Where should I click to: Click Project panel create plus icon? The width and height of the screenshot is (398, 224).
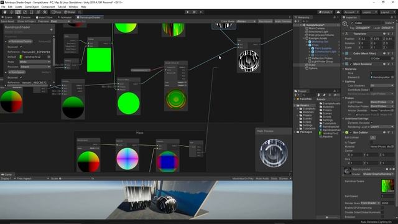point(296,95)
